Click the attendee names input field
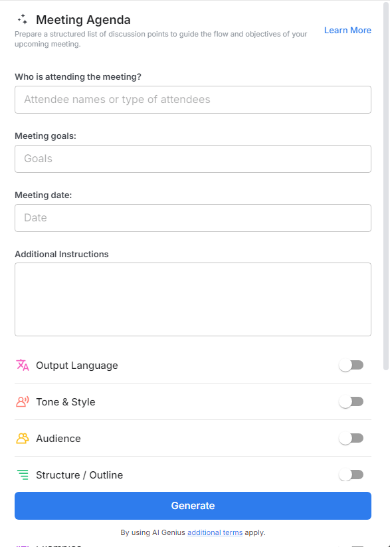Viewport: 390px width, 547px height. tap(193, 99)
